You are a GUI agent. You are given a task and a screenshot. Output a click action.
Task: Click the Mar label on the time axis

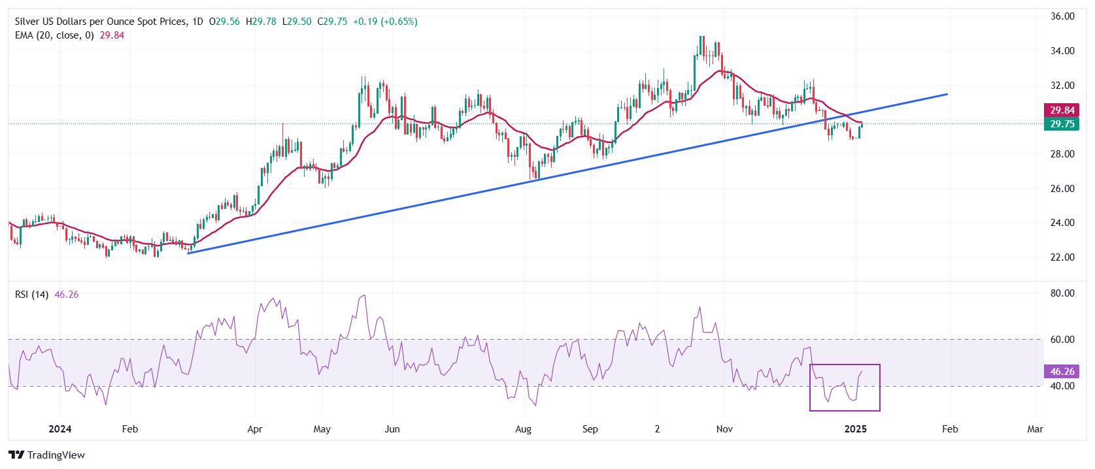[1035, 429]
